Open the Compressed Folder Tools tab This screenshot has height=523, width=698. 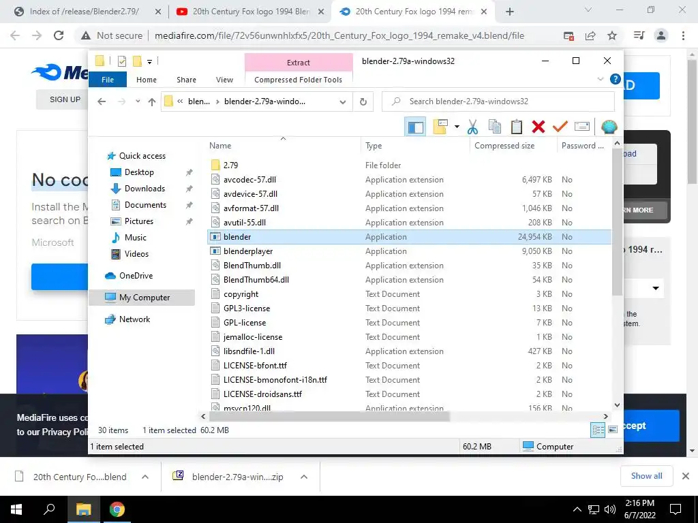[x=299, y=80]
